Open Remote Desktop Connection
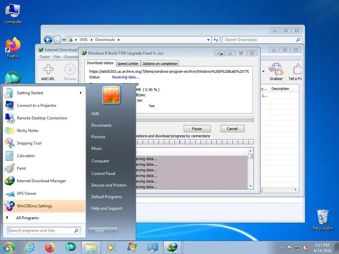The height and width of the screenshot is (254, 339). coord(44,118)
